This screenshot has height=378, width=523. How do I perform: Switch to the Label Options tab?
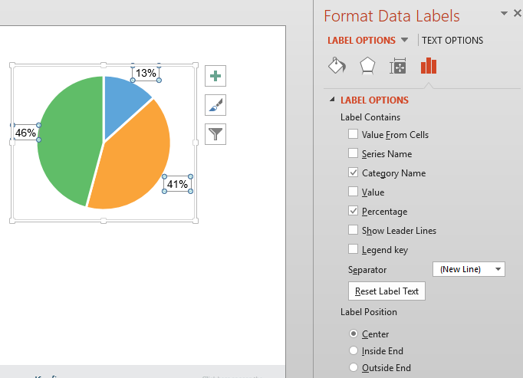[361, 41]
